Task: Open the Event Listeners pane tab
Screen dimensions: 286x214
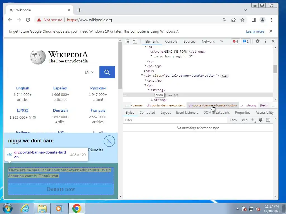Action: point(187,113)
